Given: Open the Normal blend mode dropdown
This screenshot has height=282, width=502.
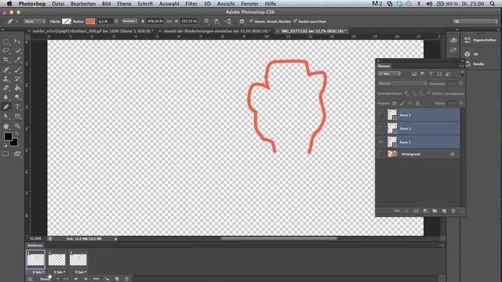Looking at the screenshot, I should (402, 84).
